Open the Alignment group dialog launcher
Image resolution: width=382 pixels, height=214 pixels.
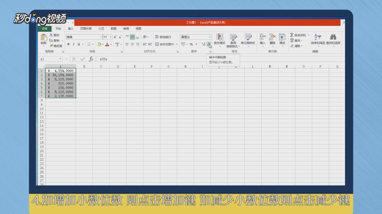177,52
